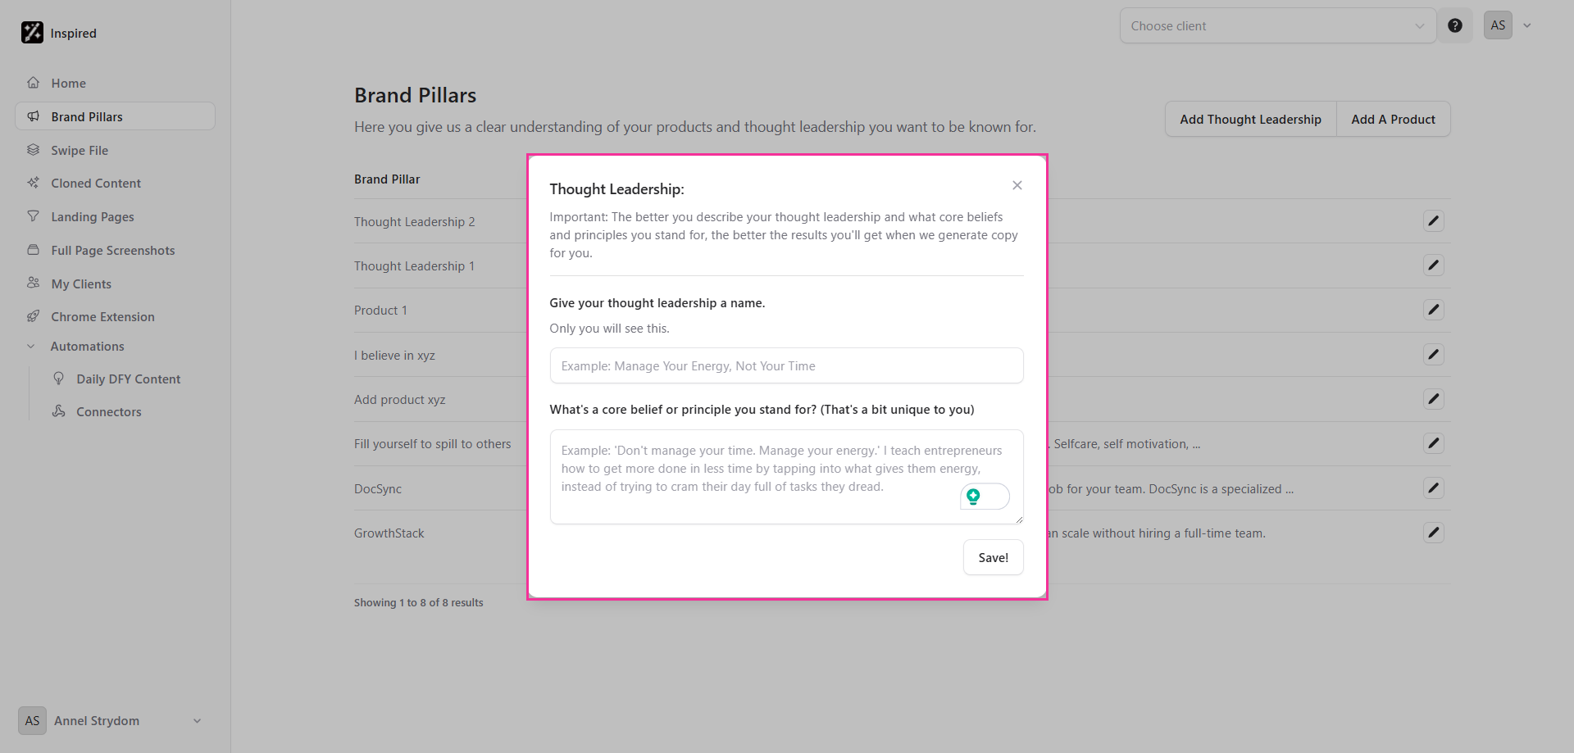Open the top-right account chevron
This screenshot has height=753, width=1574.
[x=1527, y=25]
